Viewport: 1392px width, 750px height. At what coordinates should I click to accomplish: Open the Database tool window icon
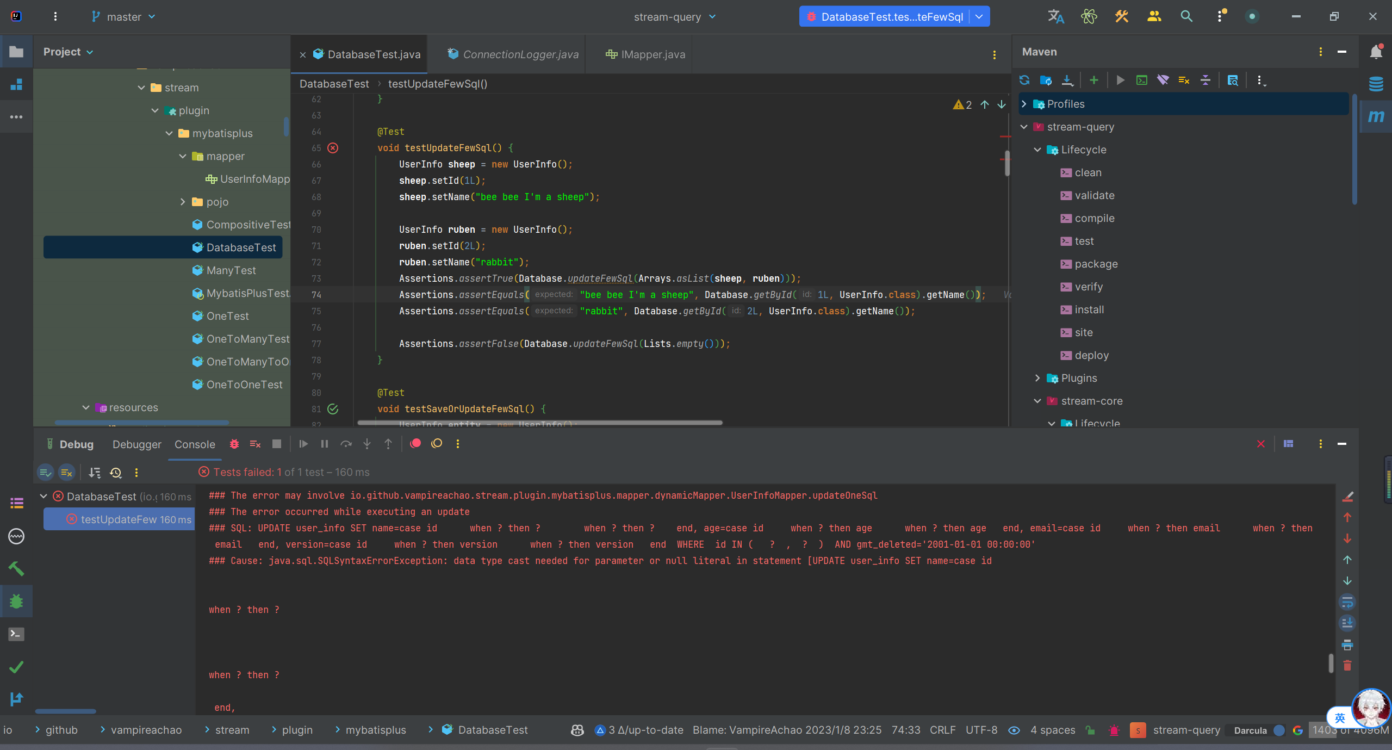pos(1376,84)
